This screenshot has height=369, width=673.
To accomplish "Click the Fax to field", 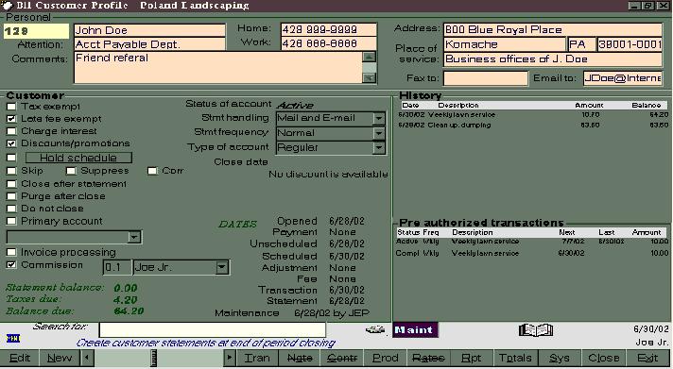I will pos(486,78).
